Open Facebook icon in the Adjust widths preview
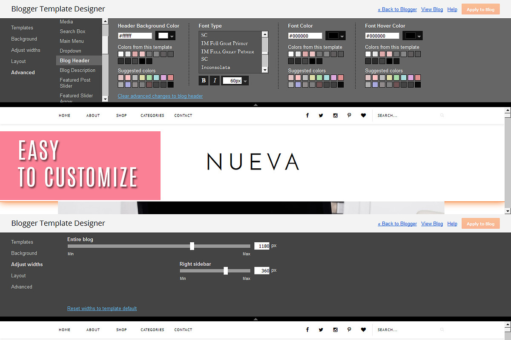The height and width of the screenshot is (340, 511). pyautogui.click(x=307, y=330)
